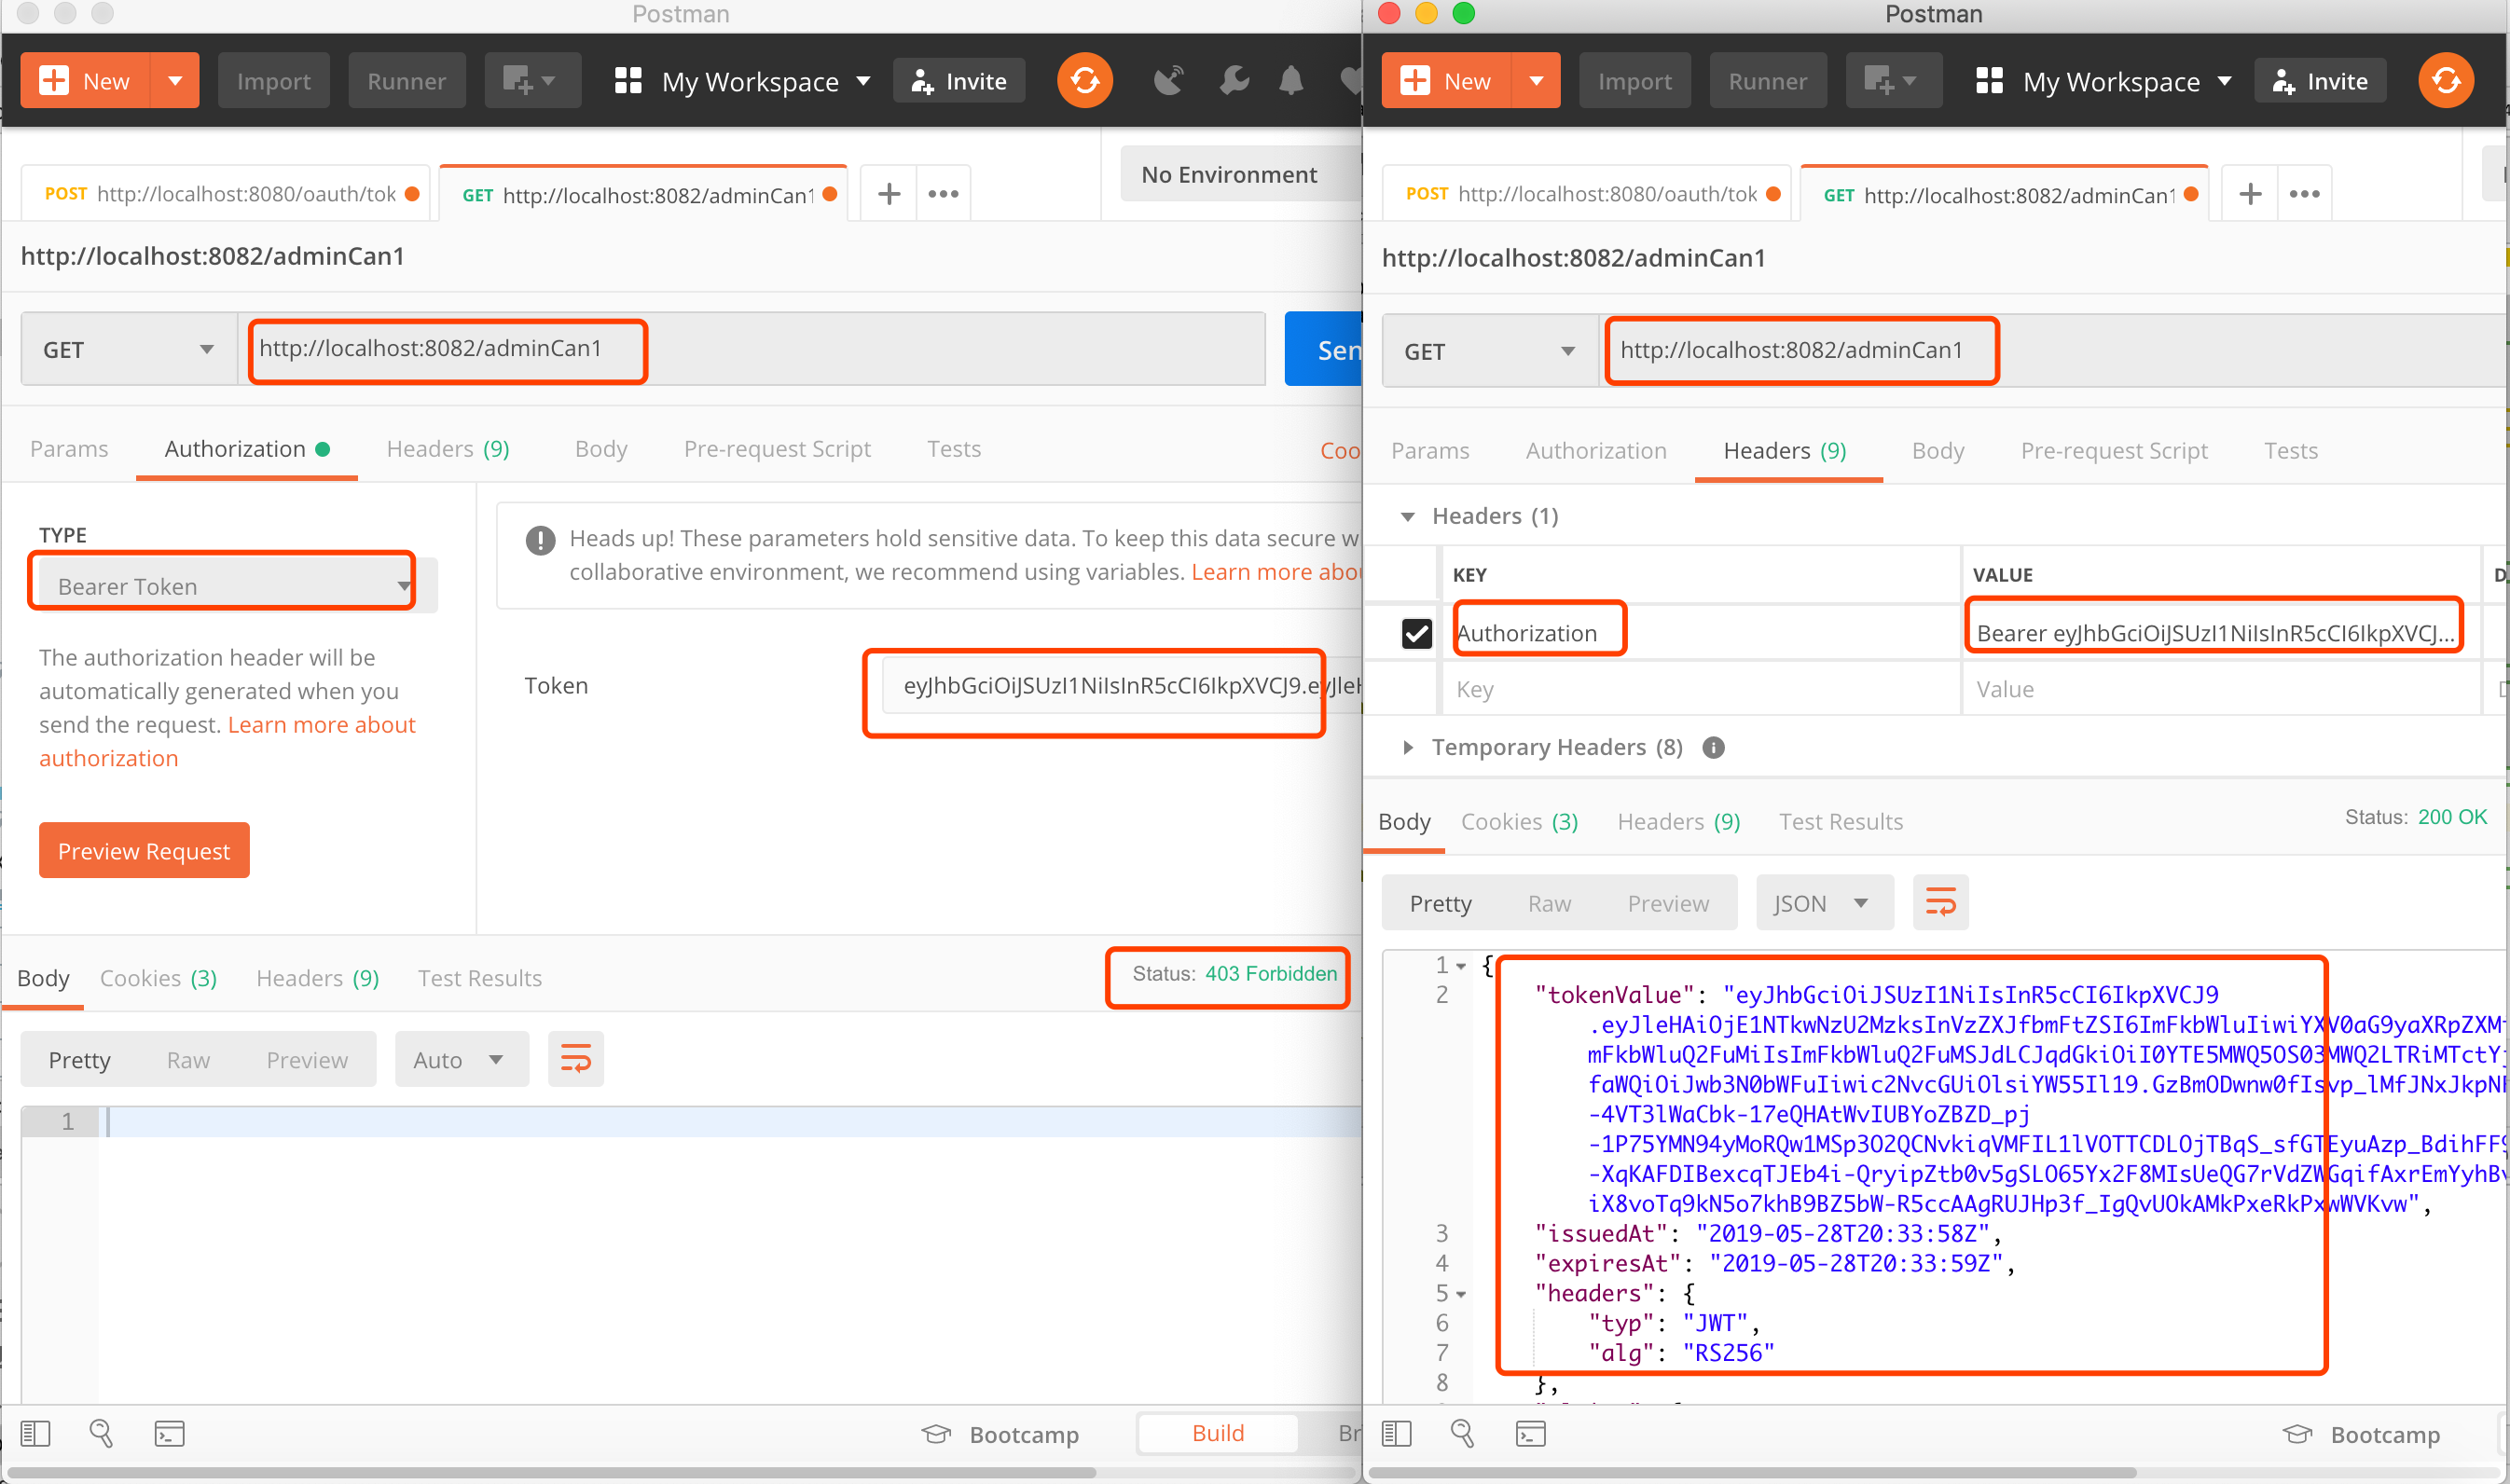Switch to Pre-request Script tab on left

pos(776,449)
